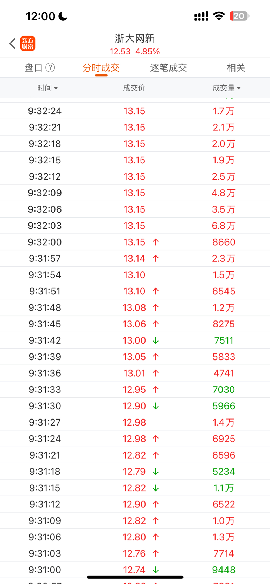Tap the green down arrow at 9:31:42
Screen dimensions: 270x584
pyautogui.click(x=156, y=340)
